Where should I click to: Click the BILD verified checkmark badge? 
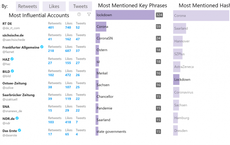(12, 71)
